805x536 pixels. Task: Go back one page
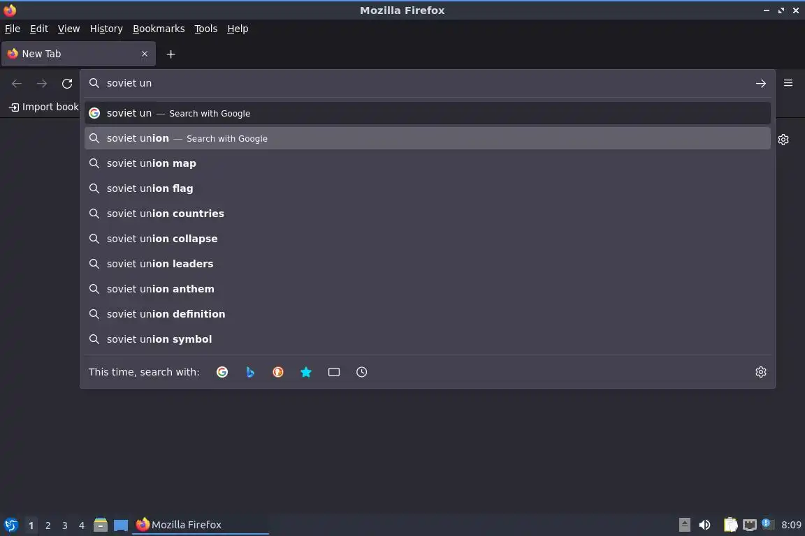coord(17,83)
